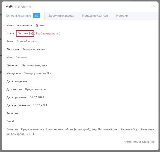Click the E-mail label
The image size is (160, 152).
point(11,121)
